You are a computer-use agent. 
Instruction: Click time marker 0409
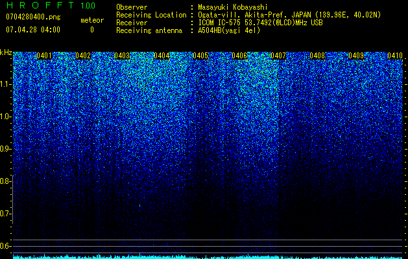click(x=356, y=56)
